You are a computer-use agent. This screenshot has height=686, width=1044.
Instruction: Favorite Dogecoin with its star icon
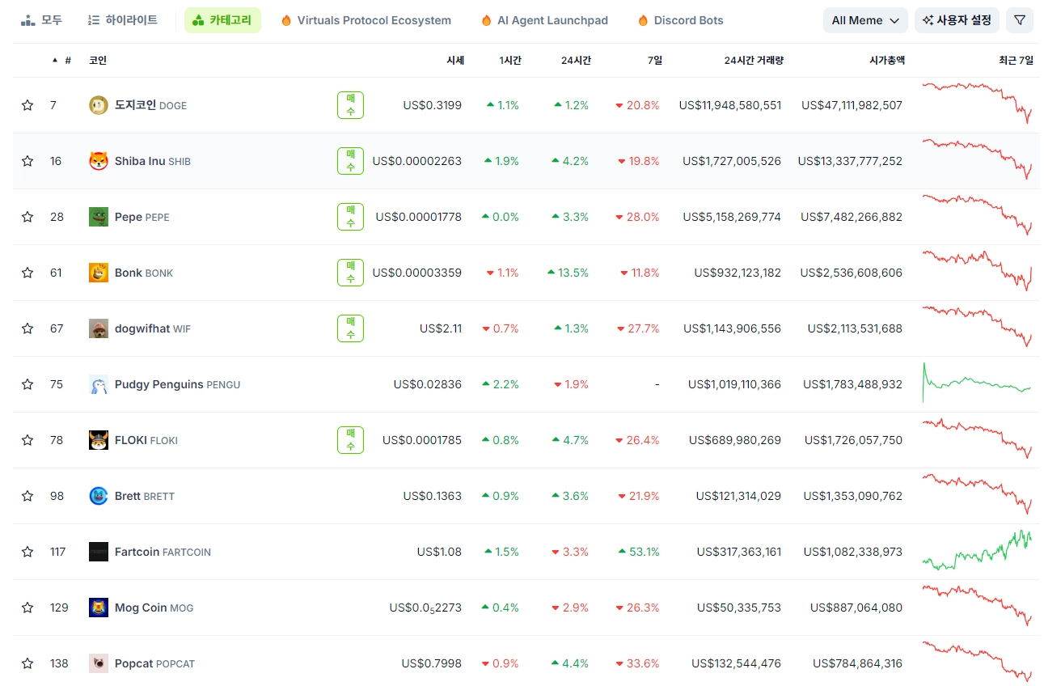pos(27,105)
